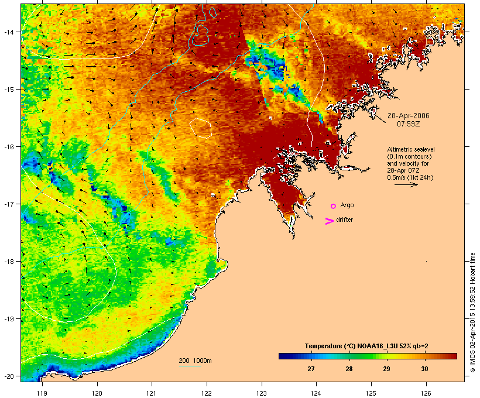This screenshot has height=398, width=480.
Task: Click the magenta Argo circle legend symbol
Action: (x=333, y=206)
